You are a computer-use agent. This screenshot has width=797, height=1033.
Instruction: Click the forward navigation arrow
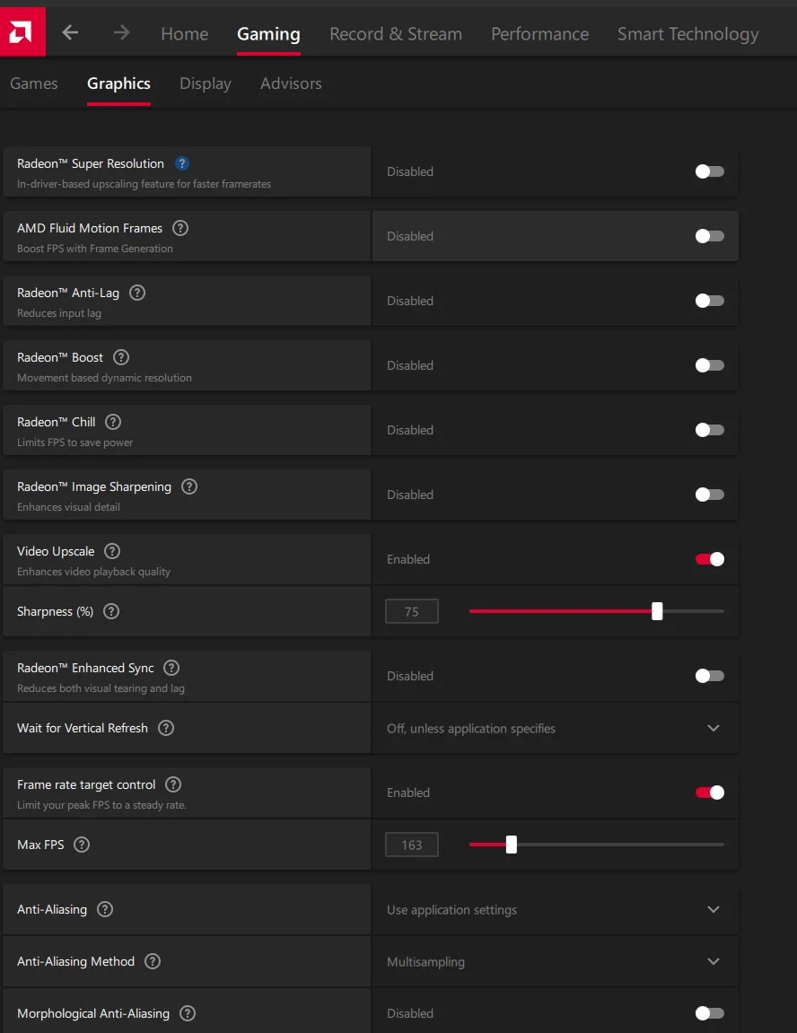click(121, 32)
